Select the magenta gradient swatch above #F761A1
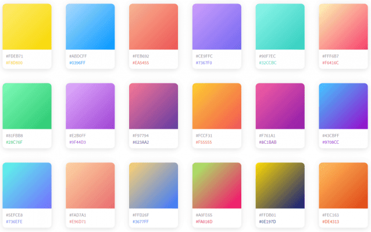 [x=280, y=106]
